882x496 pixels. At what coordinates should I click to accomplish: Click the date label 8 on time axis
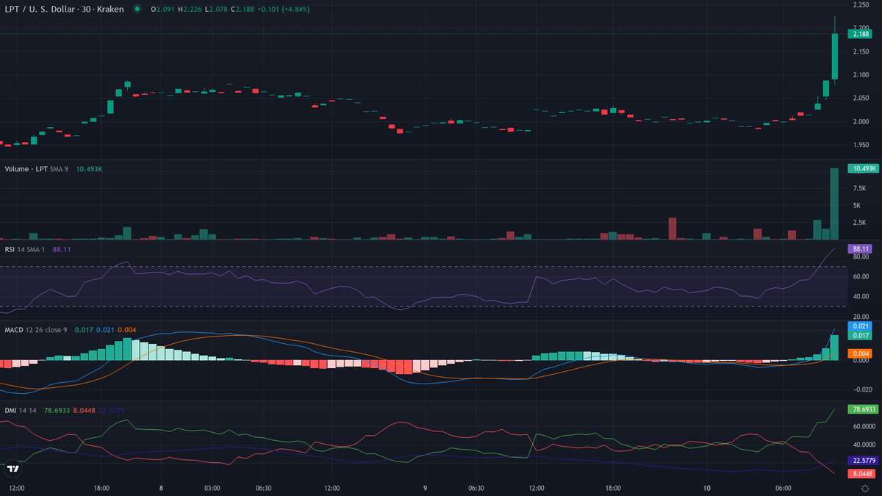[x=160, y=488]
